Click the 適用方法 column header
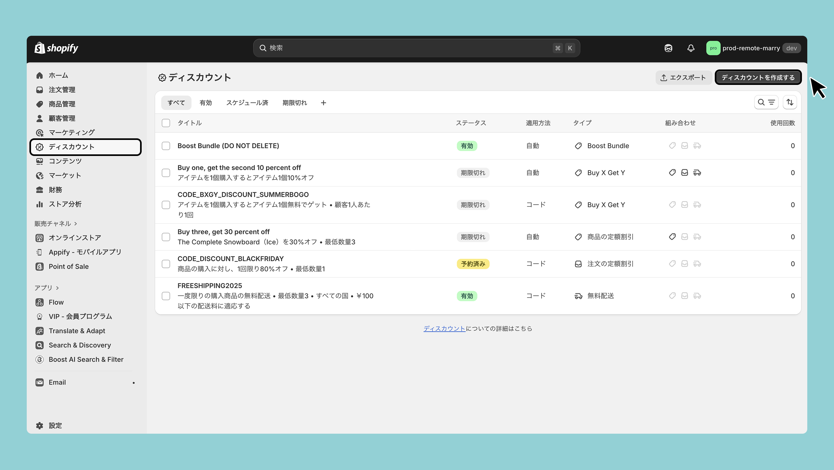The width and height of the screenshot is (834, 470). click(538, 123)
